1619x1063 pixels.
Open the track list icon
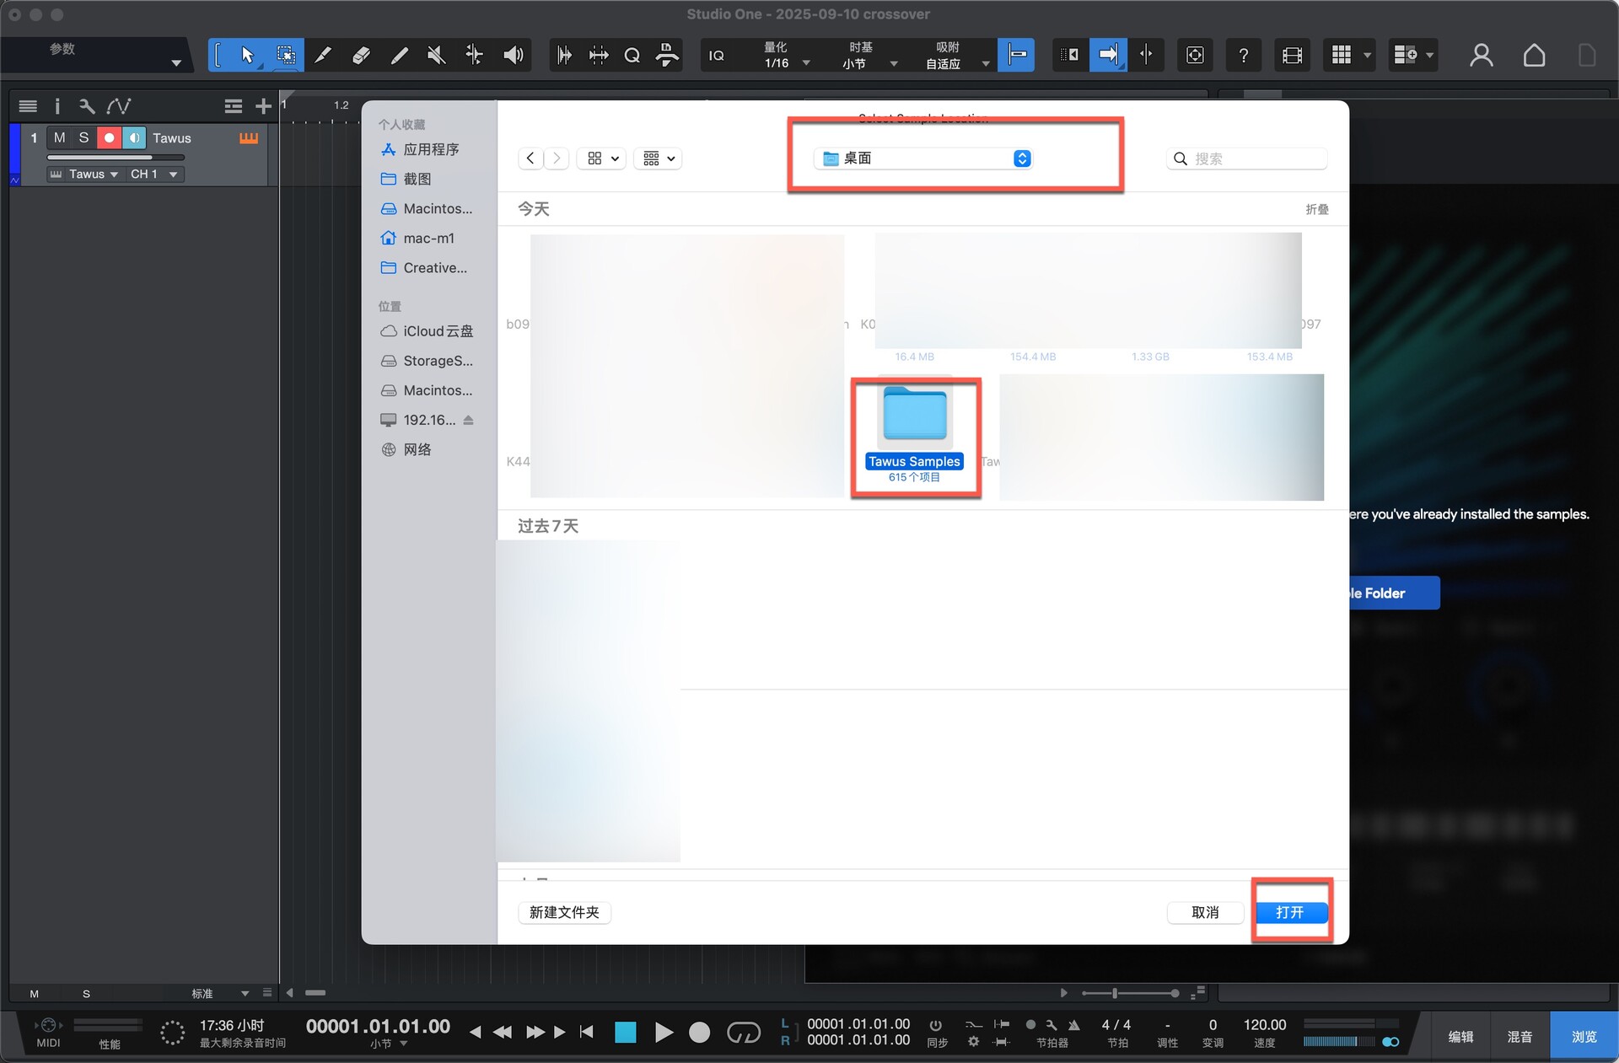click(28, 106)
